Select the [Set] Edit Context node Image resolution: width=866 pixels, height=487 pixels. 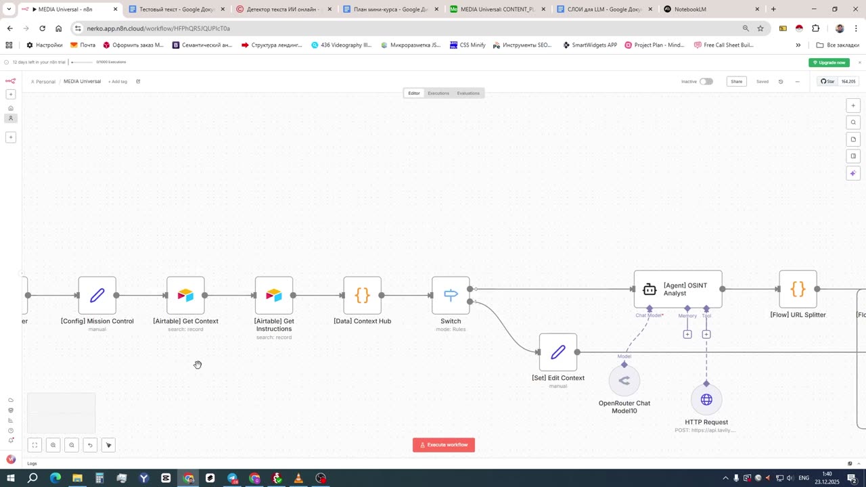coord(558,352)
